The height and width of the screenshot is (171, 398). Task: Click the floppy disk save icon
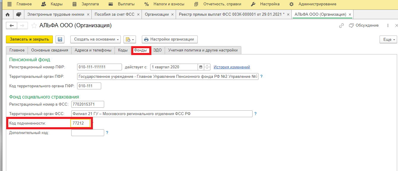[60, 39]
